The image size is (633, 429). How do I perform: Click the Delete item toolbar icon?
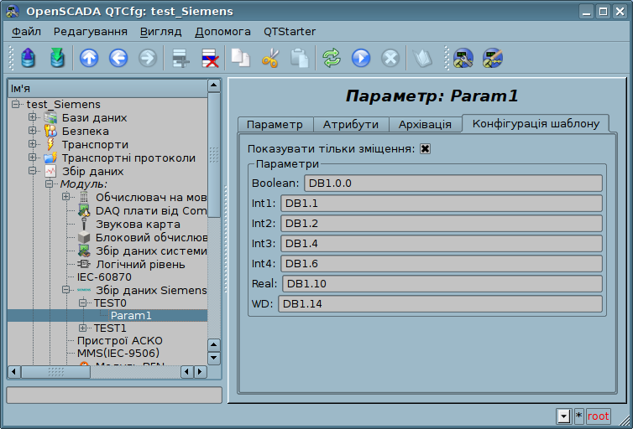click(x=209, y=58)
